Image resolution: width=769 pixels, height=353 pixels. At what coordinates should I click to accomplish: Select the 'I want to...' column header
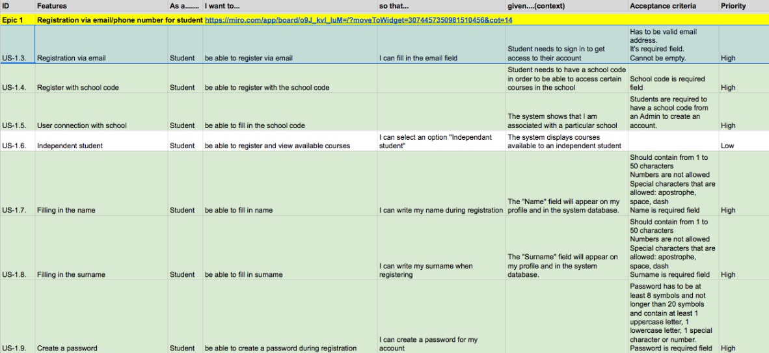tap(290, 6)
